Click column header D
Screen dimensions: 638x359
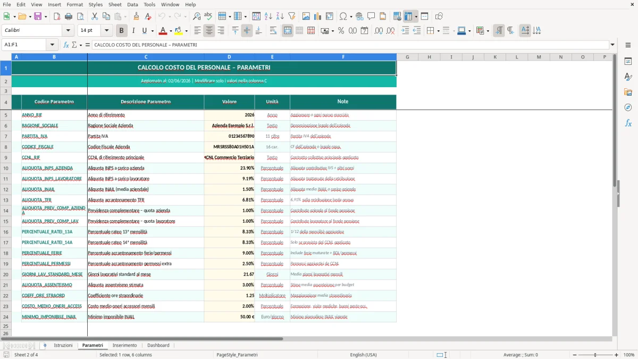click(229, 57)
